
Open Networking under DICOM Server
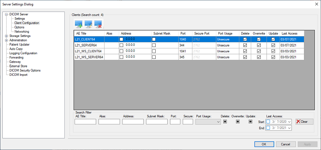(22, 32)
